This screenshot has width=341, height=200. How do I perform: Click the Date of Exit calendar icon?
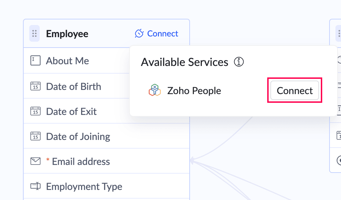pyautogui.click(x=35, y=111)
